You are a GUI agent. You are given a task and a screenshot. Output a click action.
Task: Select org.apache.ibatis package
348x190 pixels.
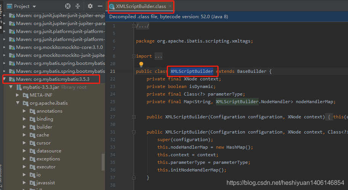point(49,103)
